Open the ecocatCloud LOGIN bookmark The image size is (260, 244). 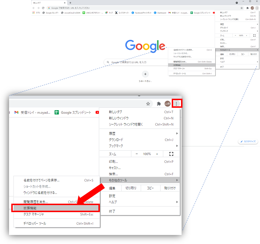[70, 13]
